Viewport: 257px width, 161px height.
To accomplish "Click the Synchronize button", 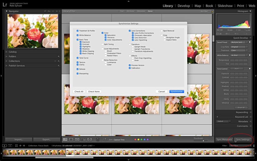I will tap(177, 92).
